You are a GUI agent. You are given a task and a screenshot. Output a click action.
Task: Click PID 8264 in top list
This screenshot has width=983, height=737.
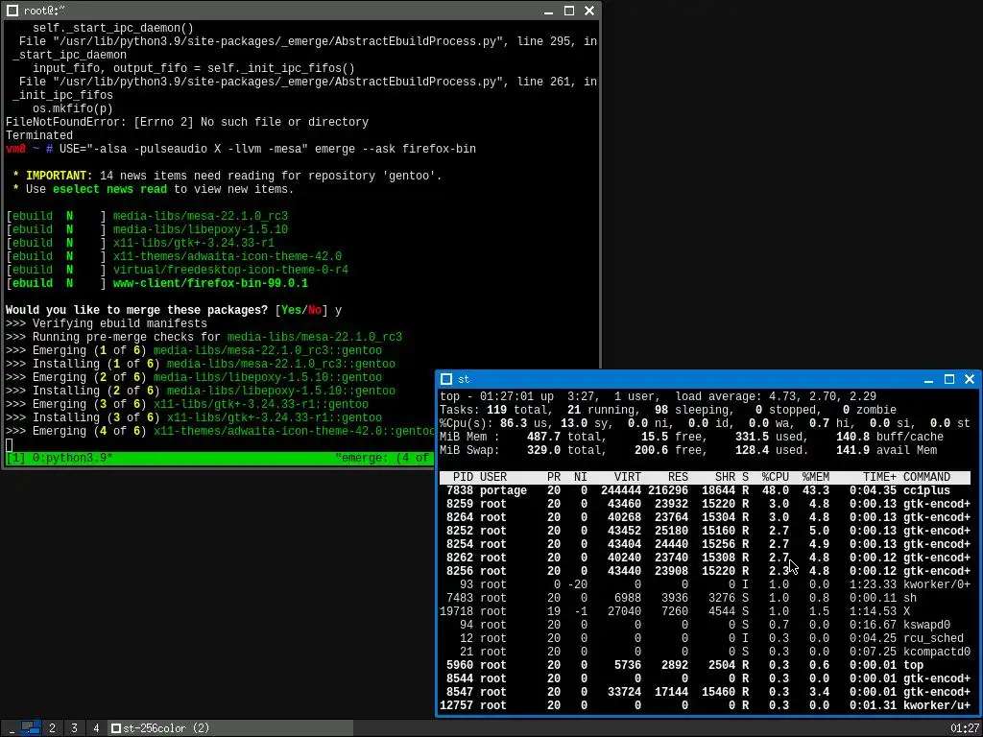pyautogui.click(x=460, y=517)
